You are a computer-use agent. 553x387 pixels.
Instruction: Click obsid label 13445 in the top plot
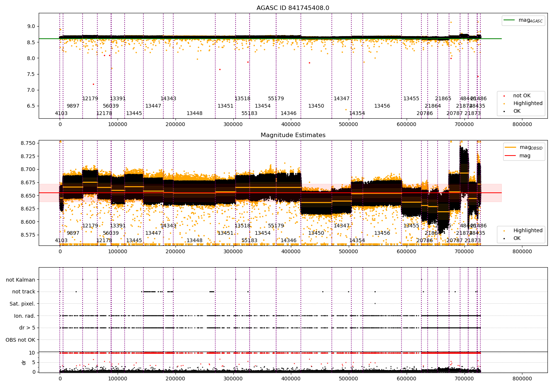pyautogui.click(x=134, y=114)
